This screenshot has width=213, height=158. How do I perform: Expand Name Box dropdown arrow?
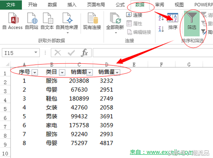point(36,52)
